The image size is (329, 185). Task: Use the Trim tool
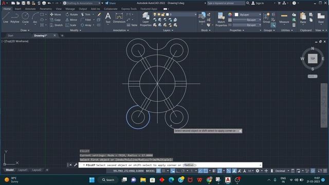point(86,14)
